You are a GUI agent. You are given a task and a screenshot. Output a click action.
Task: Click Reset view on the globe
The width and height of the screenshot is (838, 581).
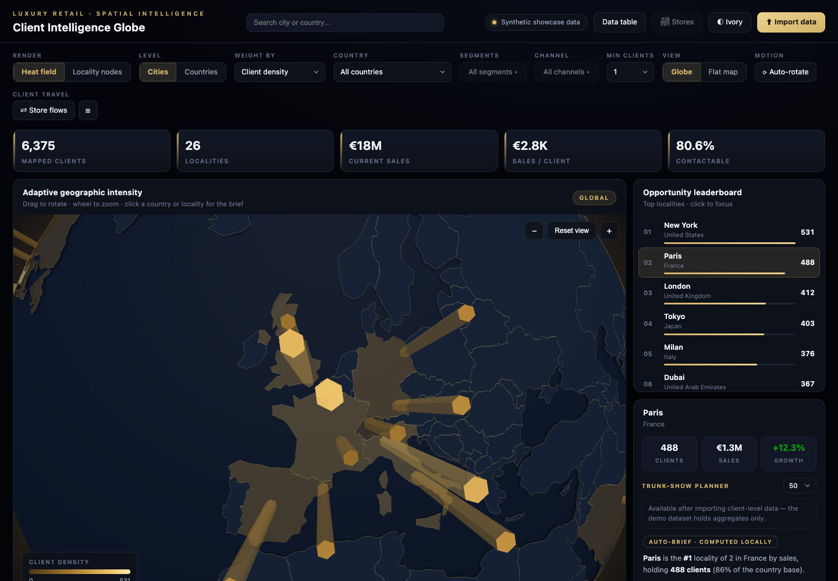(571, 231)
